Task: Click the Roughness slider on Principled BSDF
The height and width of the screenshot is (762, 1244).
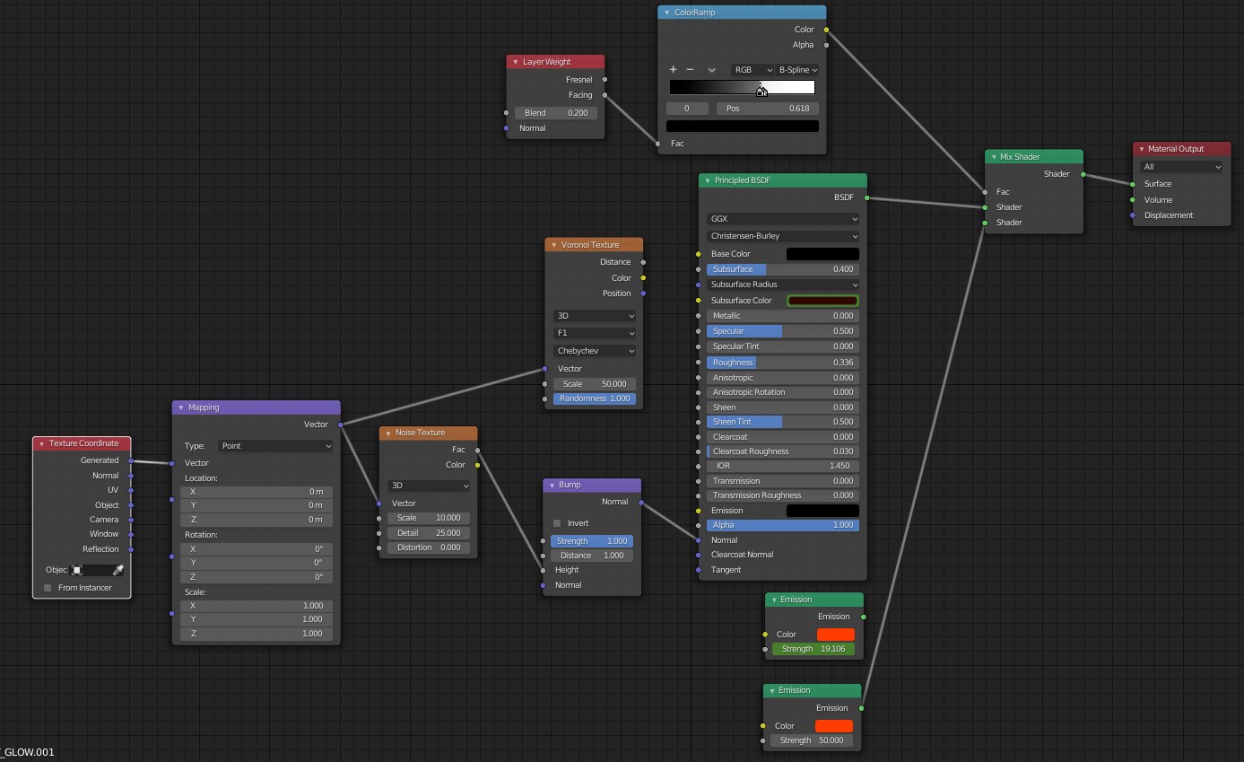Action: (x=782, y=362)
